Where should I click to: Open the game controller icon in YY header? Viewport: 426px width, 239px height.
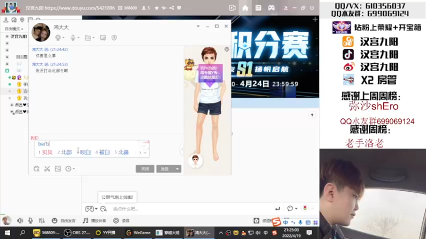coord(271,8)
